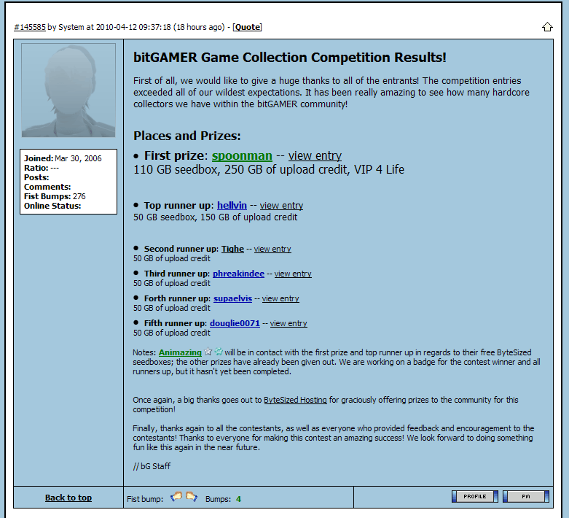Screen dimensions: 569x518
Task: Open phreakindee's profile link
Action: point(238,274)
